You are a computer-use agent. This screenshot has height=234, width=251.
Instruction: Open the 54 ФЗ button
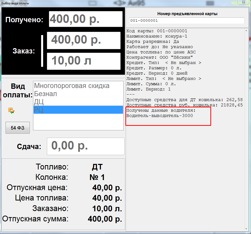18,128
